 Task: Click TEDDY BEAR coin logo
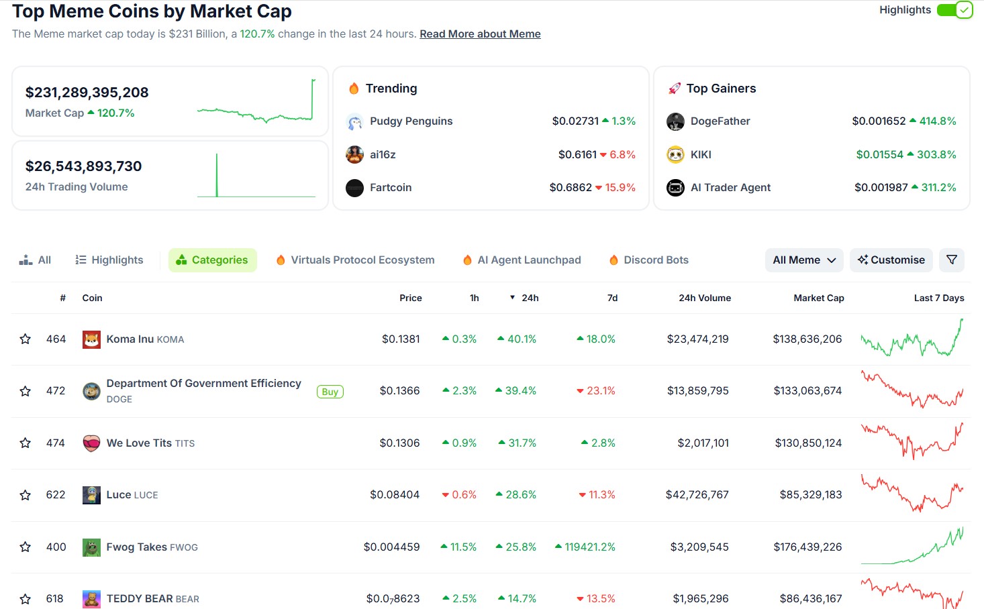(91, 599)
